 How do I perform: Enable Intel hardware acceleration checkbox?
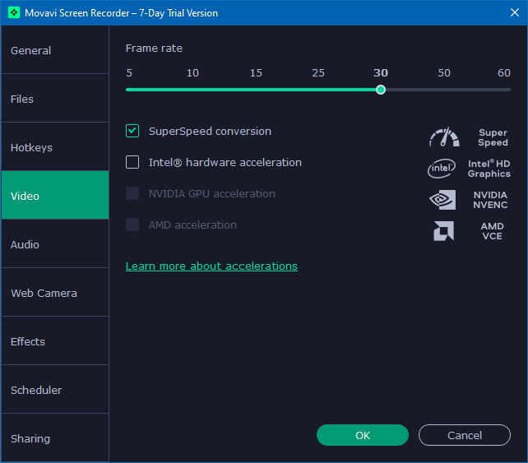(132, 162)
